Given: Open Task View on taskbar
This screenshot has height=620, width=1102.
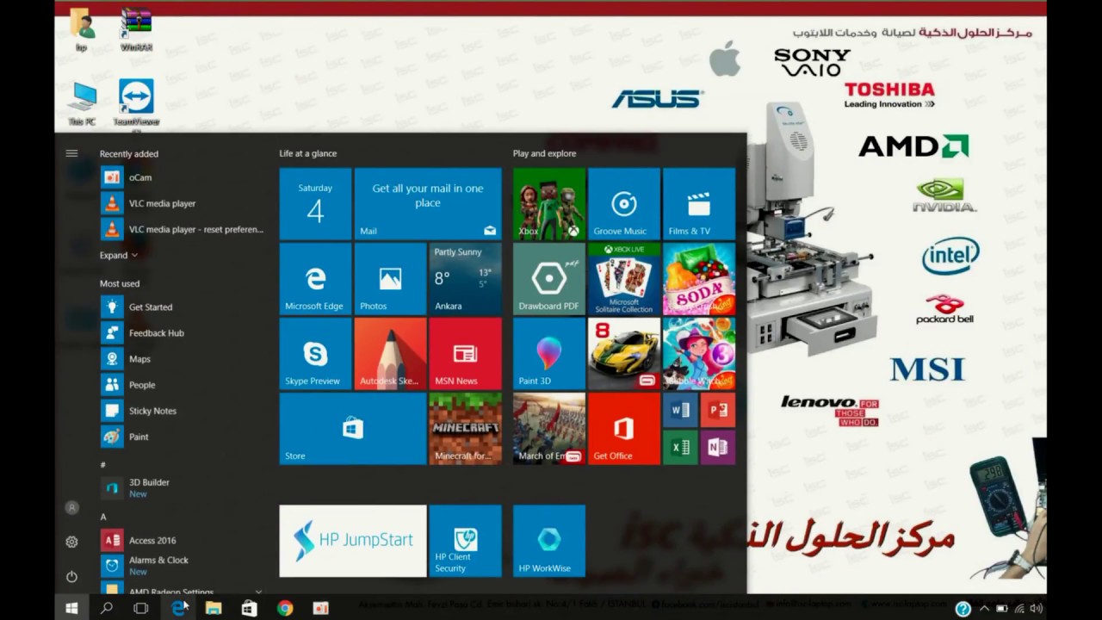Looking at the screenshot, I should [x=141, y=608].
